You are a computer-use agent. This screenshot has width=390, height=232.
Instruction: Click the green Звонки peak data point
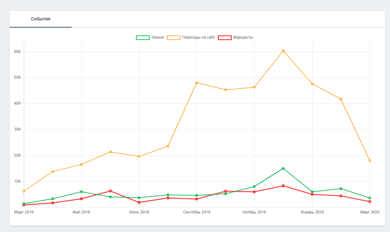(283, 168)
